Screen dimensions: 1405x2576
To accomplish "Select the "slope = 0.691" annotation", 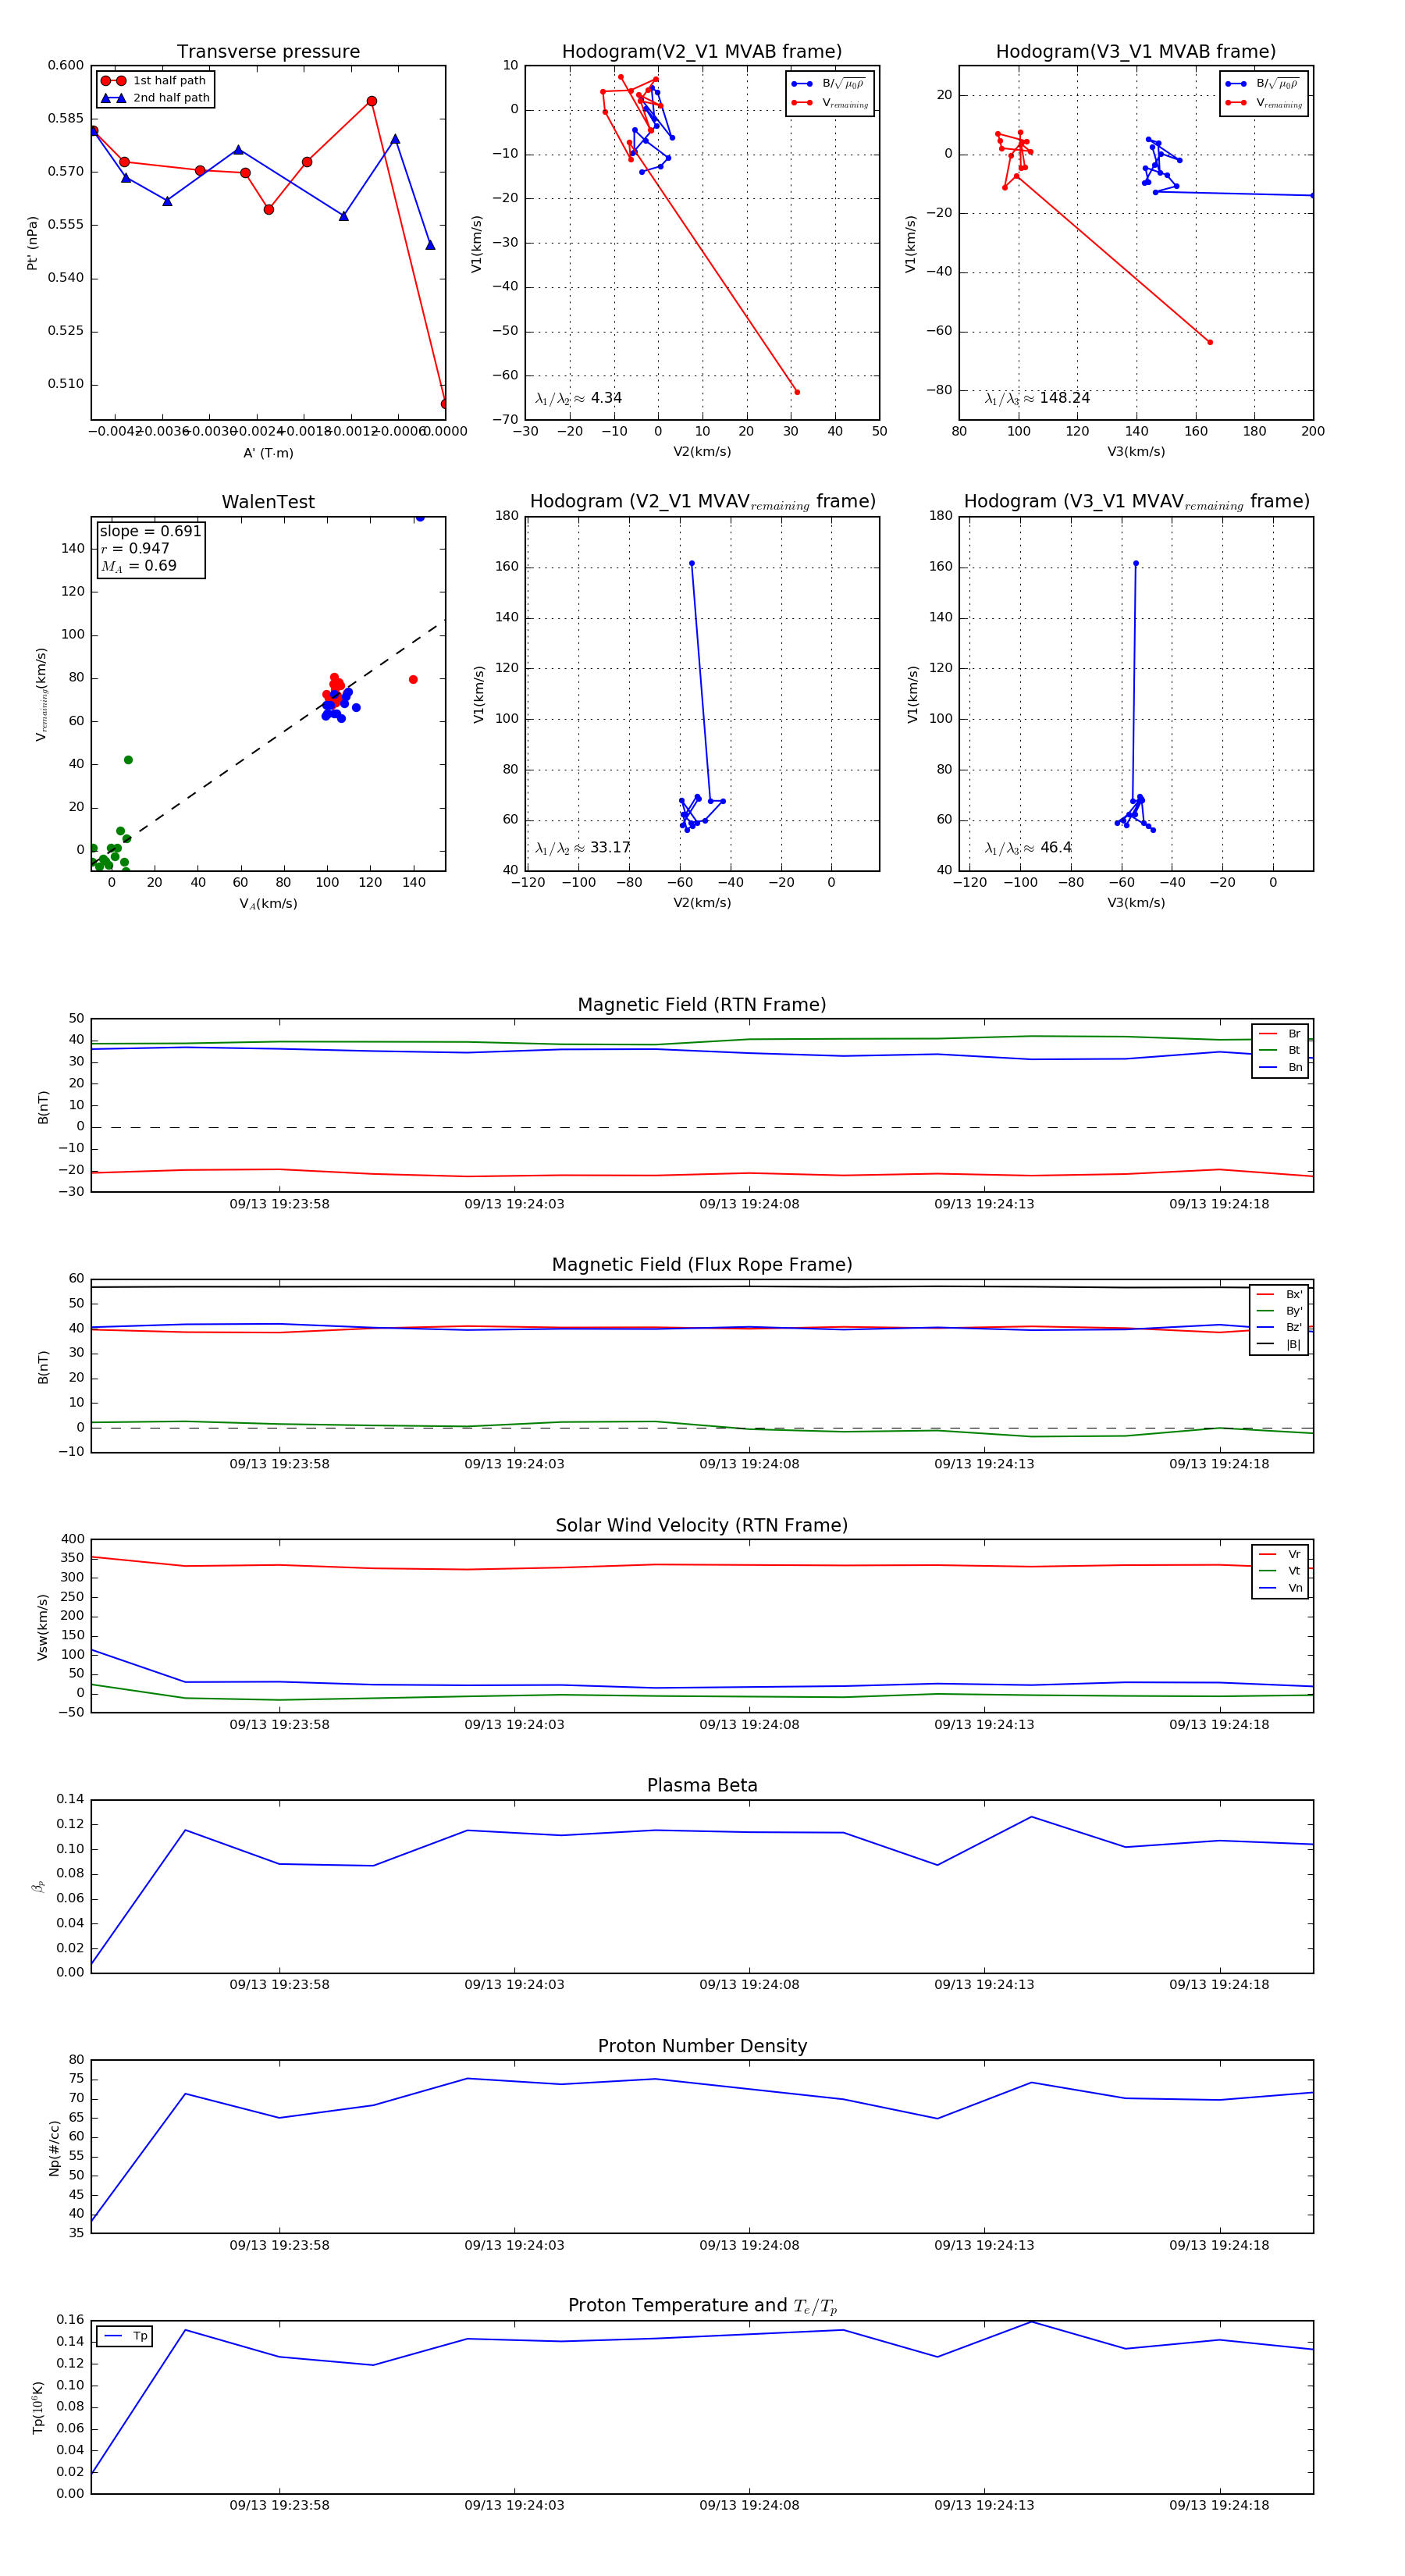I will pyautogui.click(x=150, y=531).
